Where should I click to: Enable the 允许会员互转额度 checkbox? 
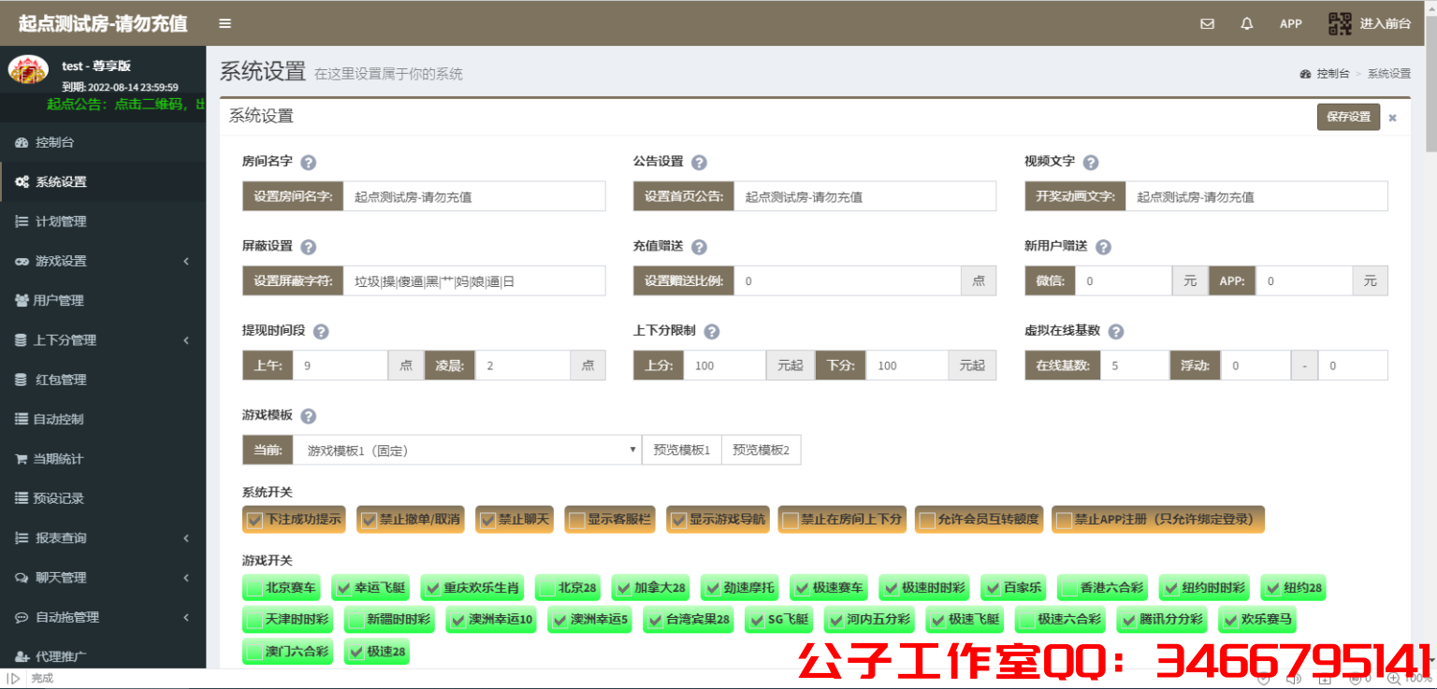927,520
